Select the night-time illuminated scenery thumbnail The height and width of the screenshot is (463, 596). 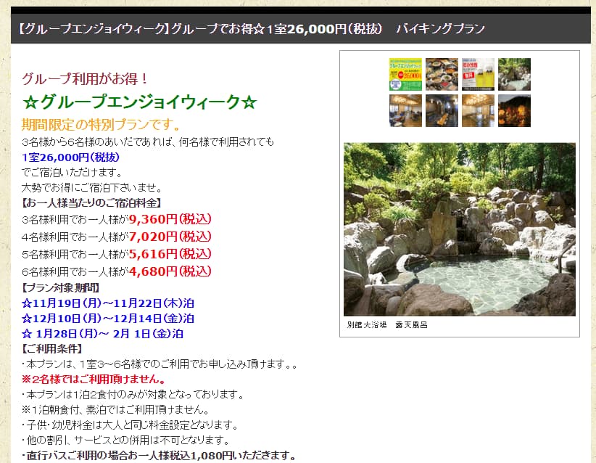(514, 111)
